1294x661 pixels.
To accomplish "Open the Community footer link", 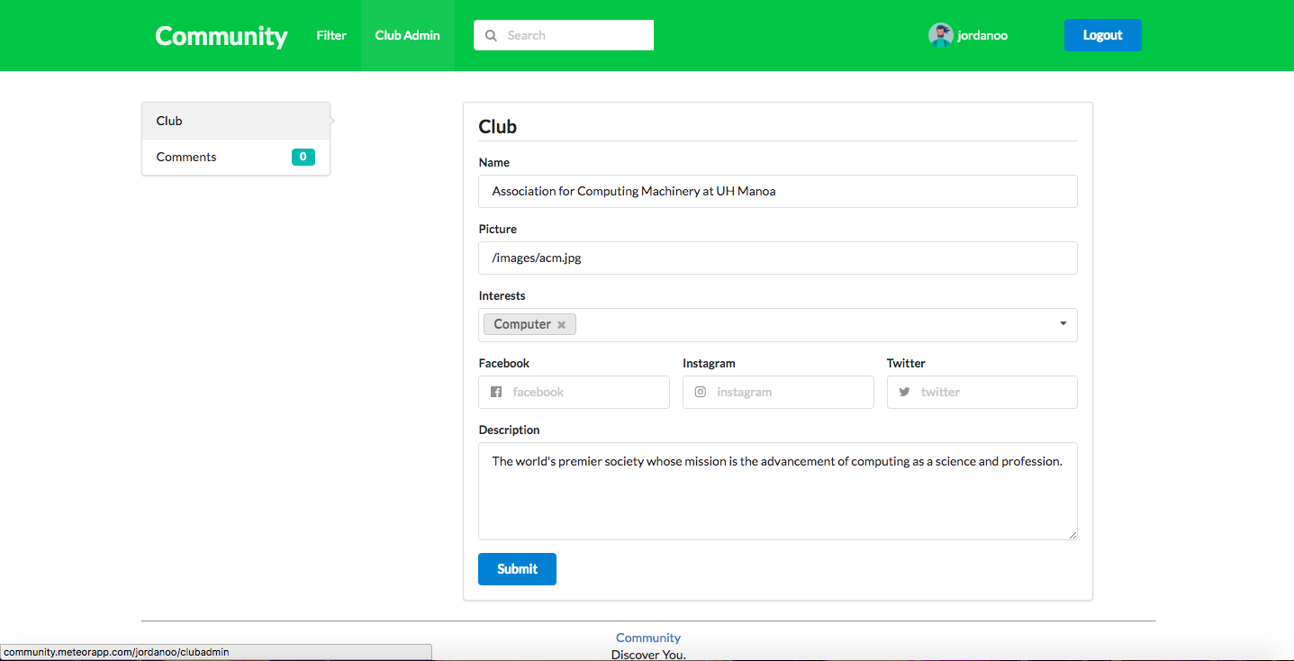I will [648, 638].
